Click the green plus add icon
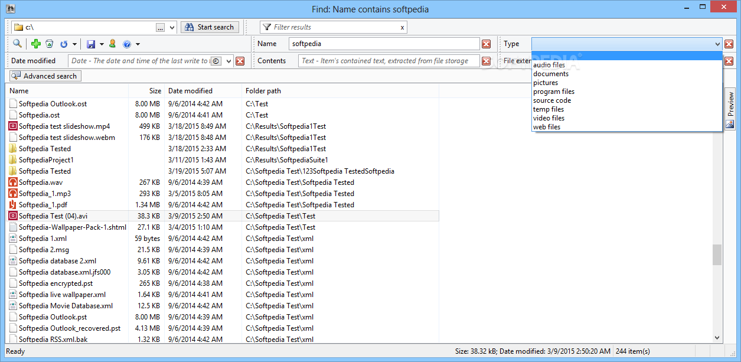Screen dimensions: 741x362 36,44
